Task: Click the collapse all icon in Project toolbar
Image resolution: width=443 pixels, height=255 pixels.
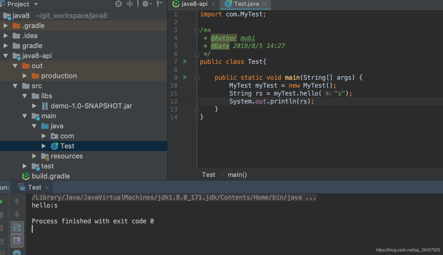Action: coord(130,4)
